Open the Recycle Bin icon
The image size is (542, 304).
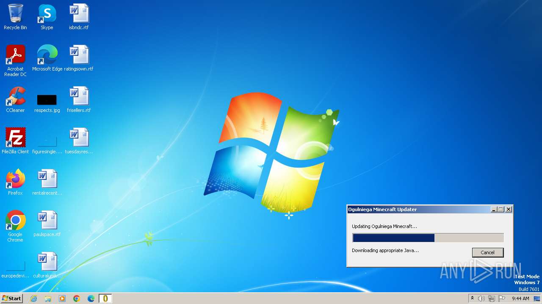coord(15,17)
